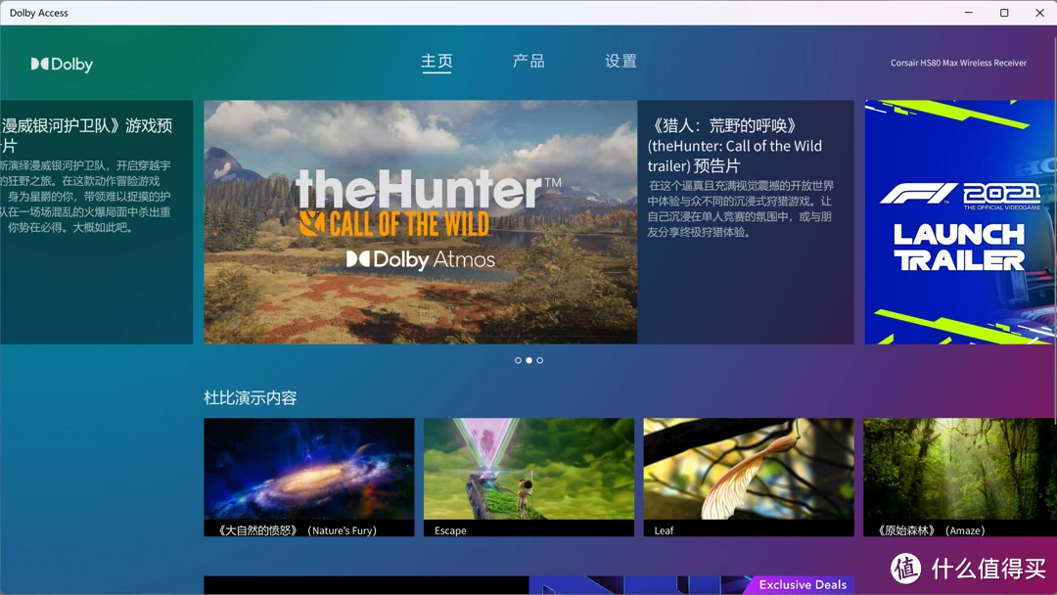This screenshot has height=595, width=1057.
Task: Open the 设置 tab
Action: [620, 62]
